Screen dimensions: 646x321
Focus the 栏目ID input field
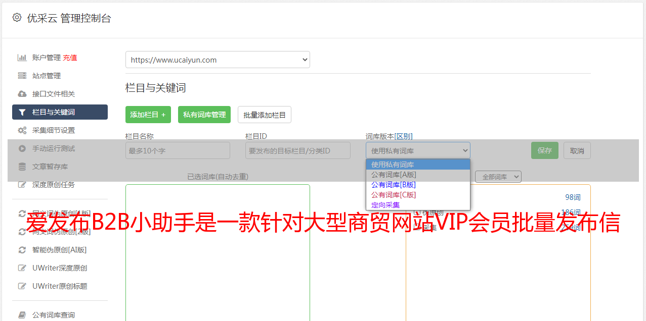point(298,150)
